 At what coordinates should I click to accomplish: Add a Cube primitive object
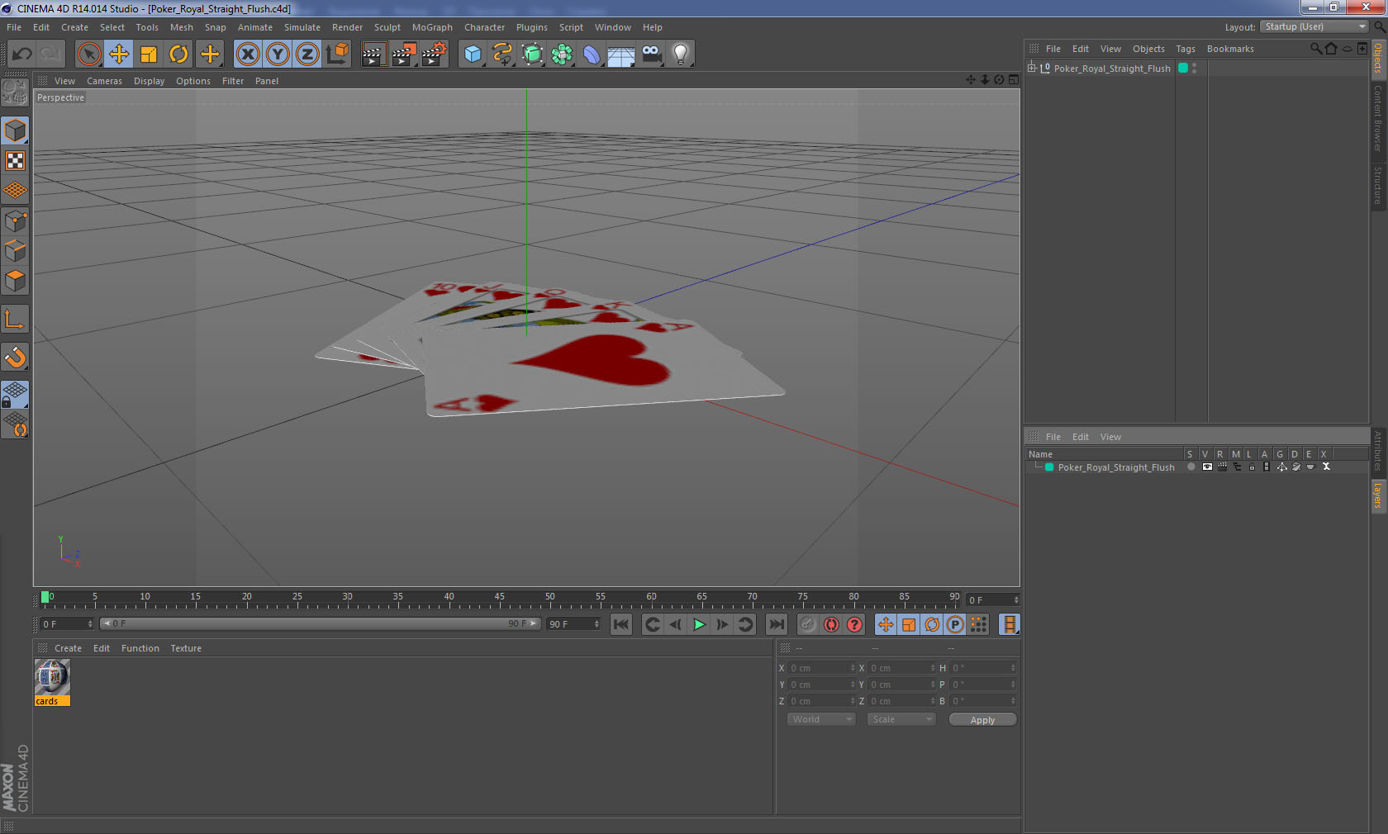click(473, 54)
